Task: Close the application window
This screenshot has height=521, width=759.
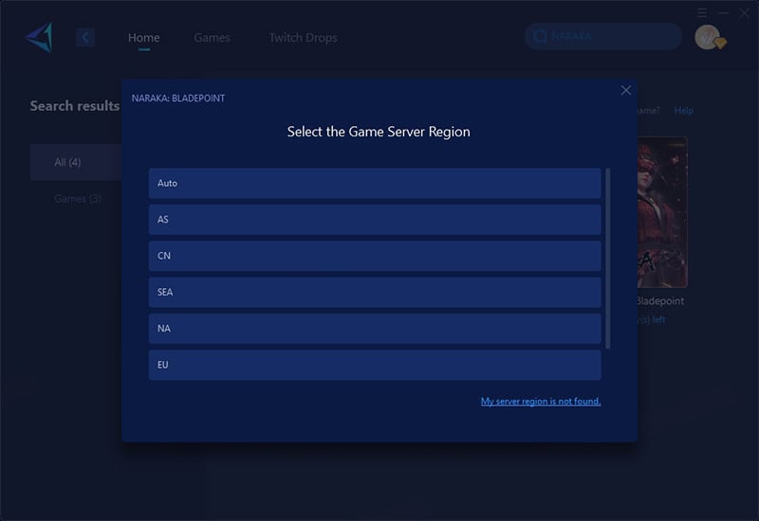Action: pyautogui.click(x=744, y=12)
